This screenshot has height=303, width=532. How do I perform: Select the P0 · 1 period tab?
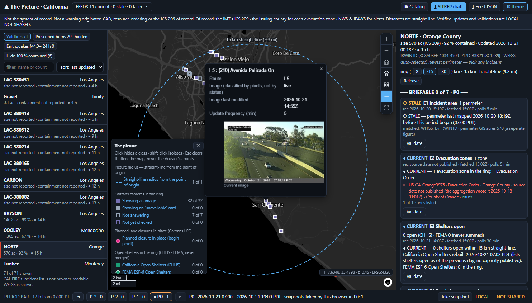tap(161, 297)
